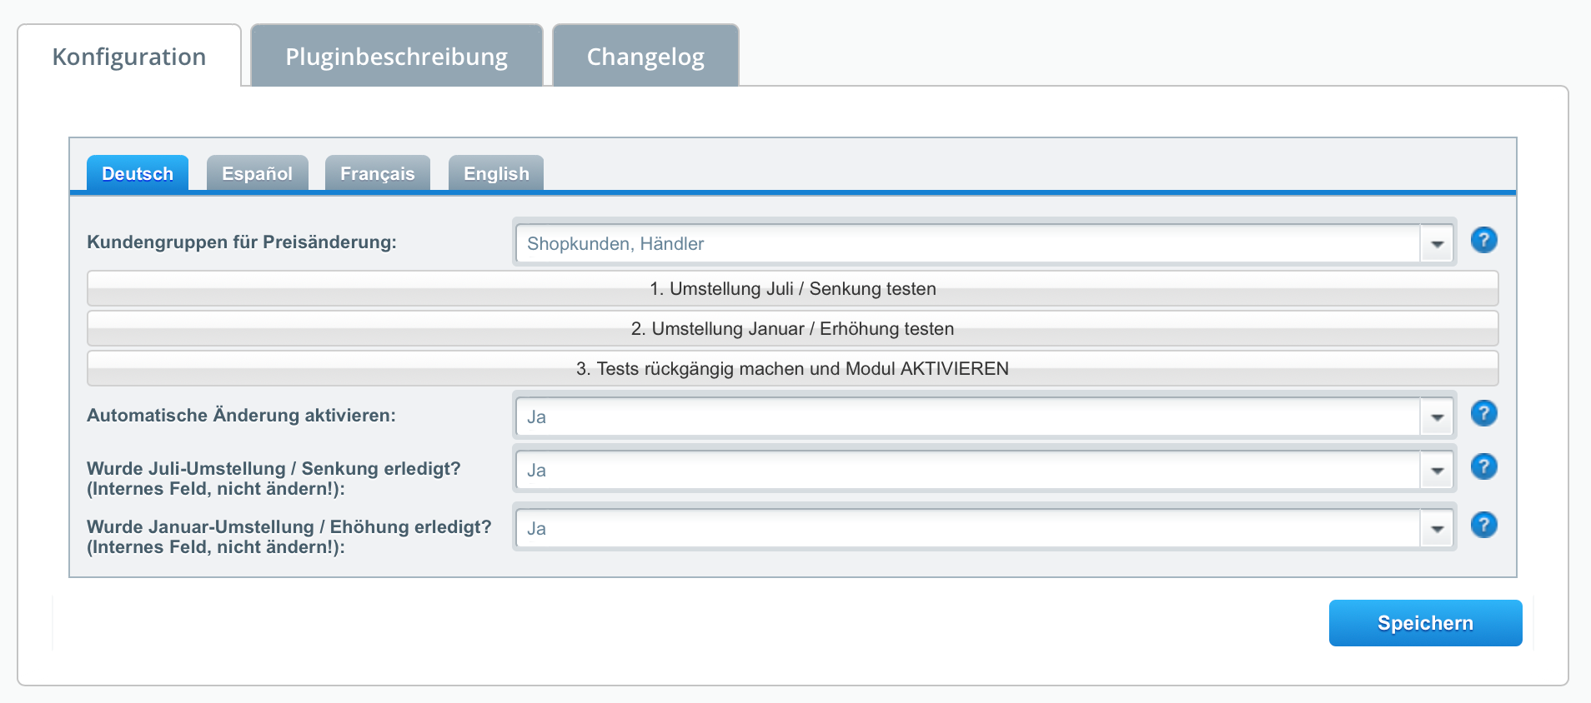Open help icon for Juli-Umstellung field

1483,466
